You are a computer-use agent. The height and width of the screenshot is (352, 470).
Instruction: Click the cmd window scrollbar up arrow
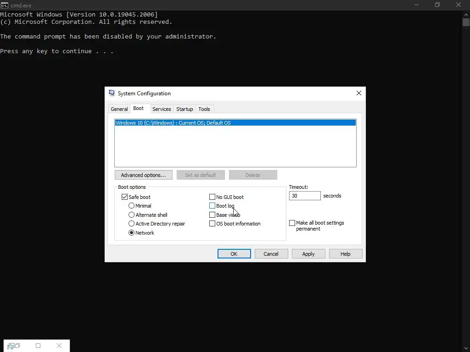466,14
